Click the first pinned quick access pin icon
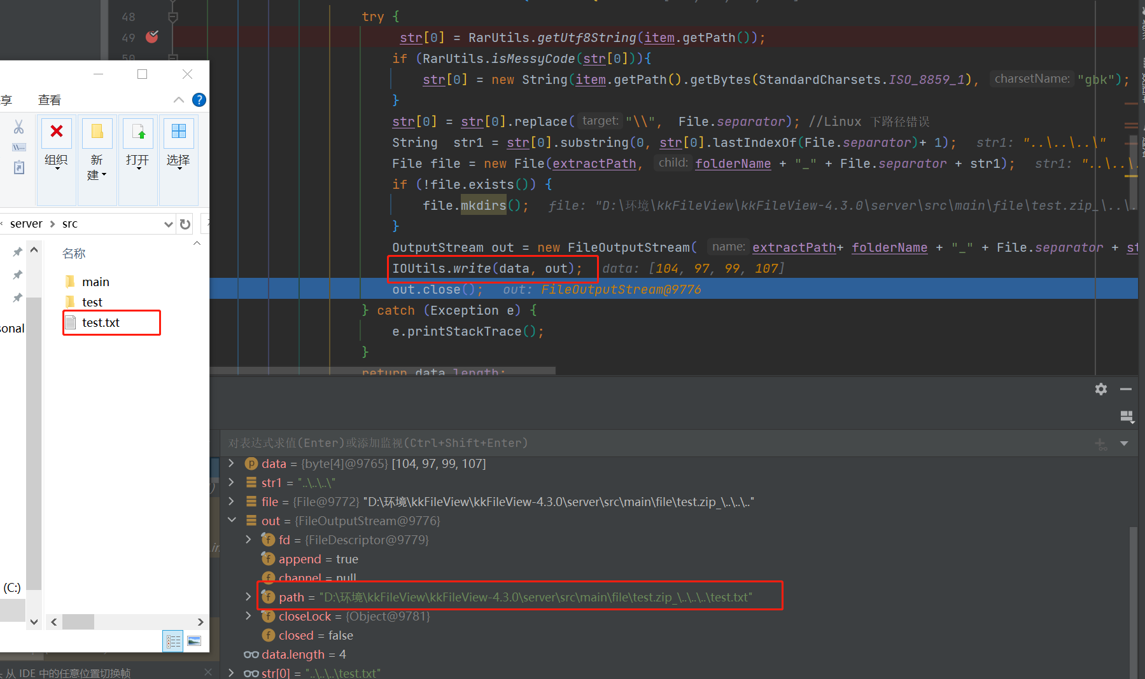 [x=18, y=252]
